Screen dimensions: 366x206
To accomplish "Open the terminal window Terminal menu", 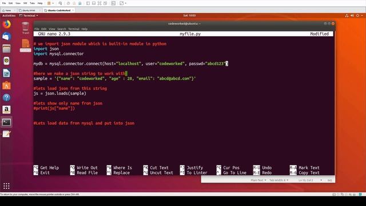I will [74, 29].
